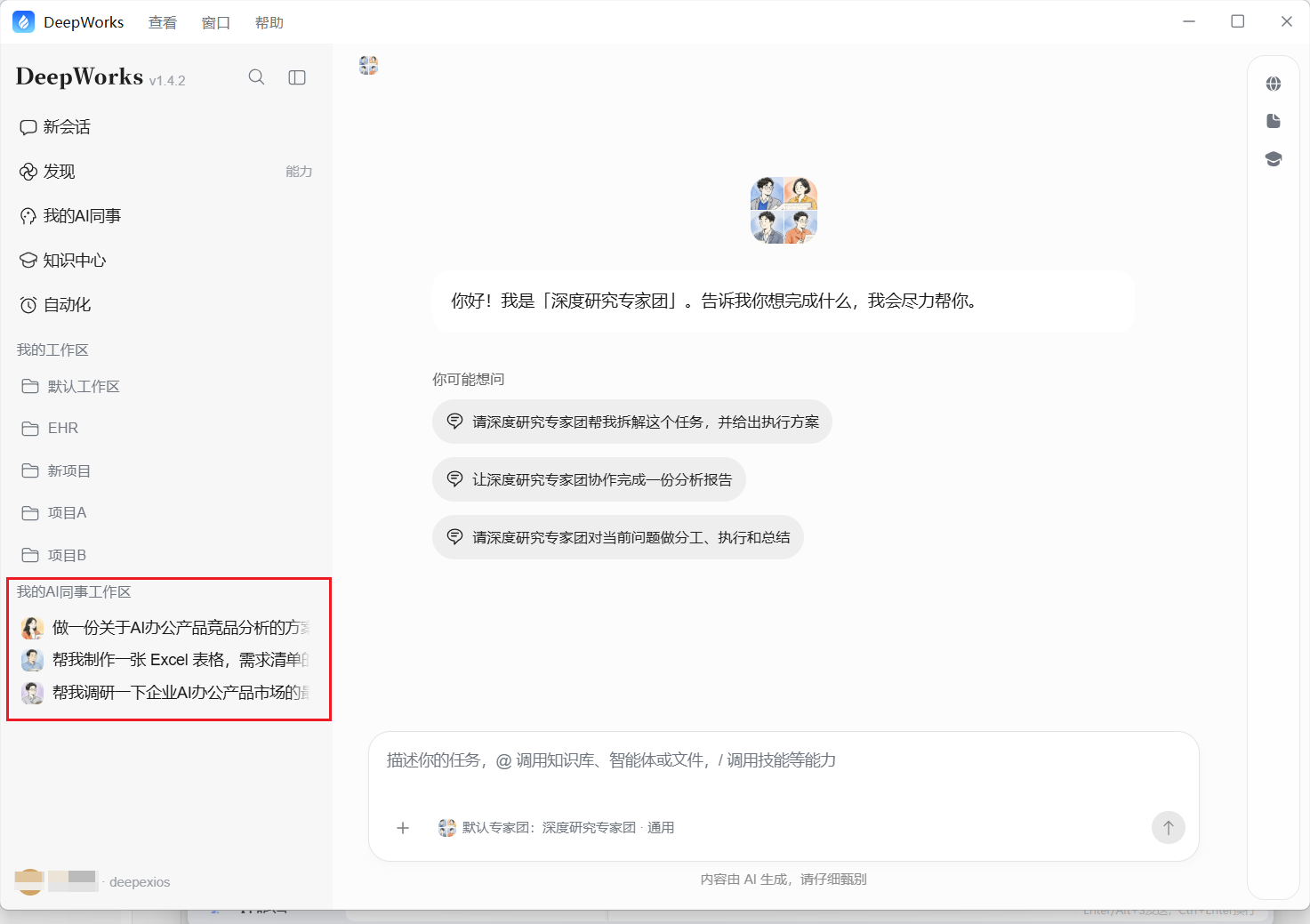This screenshot has height=924, width=1310.
Task: Select 项目A workspace folder
Action: (54, 513)
